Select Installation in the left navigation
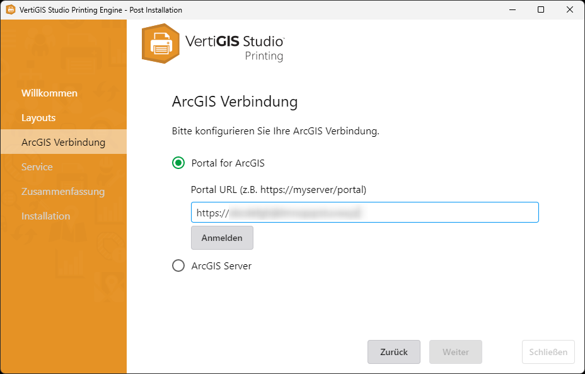The width and height of the screenshot is (585, 374). [45, 216]
